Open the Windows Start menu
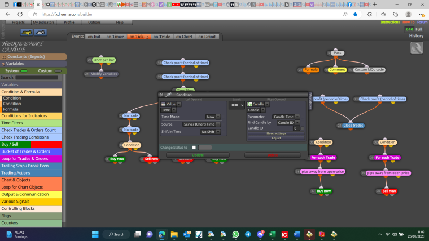The height and width of the screenshot is (241, 429). [95, 234]
